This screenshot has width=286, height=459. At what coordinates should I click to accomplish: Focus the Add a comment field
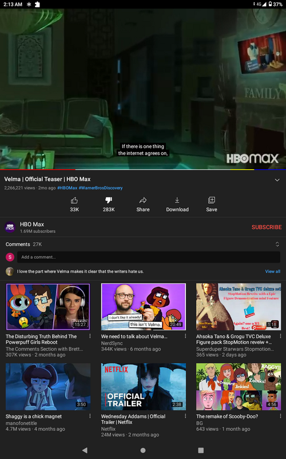pos(149,257)
